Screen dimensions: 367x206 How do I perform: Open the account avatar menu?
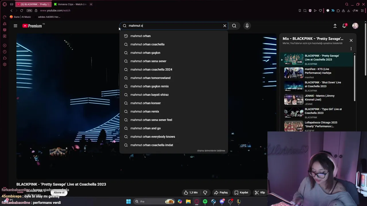pyautogui.click(x=355, y=26)
